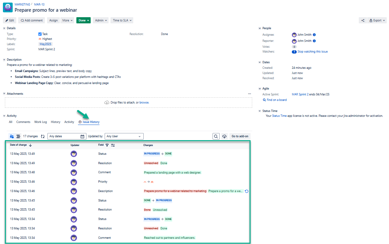This screenshot has height=244, width=389.
Task: Click the revert icon on the Description change row
Action: [247, 191]
